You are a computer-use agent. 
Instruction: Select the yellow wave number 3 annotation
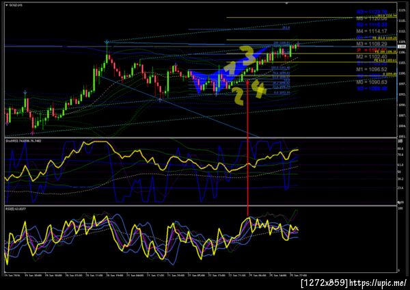click(x=248, y=55)
